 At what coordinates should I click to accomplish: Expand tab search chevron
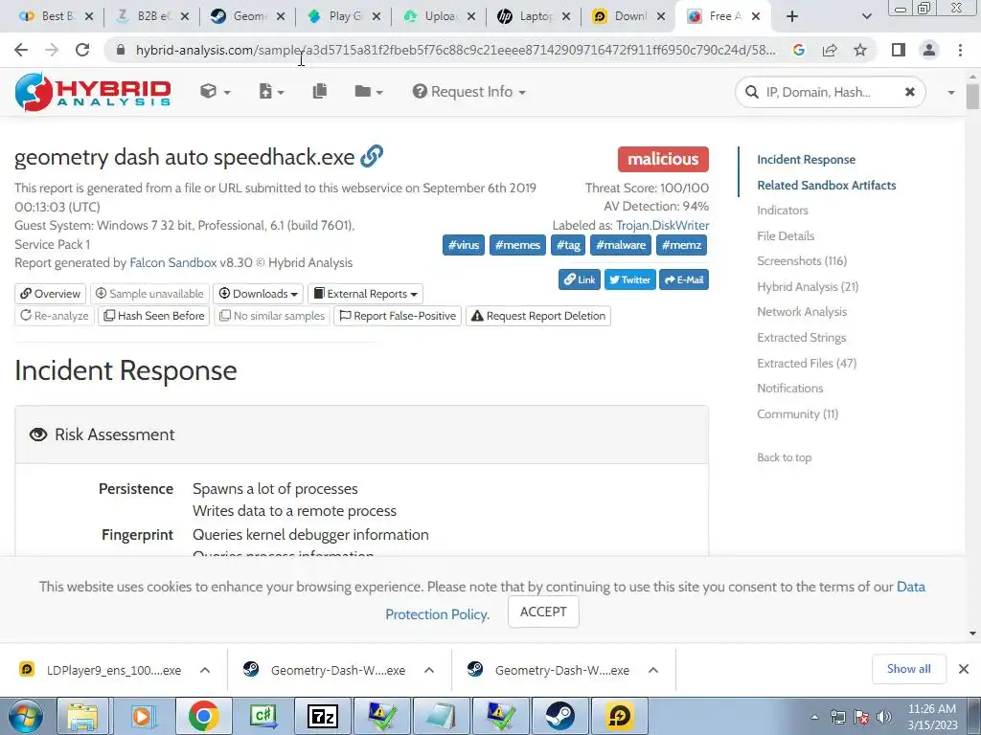[866, 16]
